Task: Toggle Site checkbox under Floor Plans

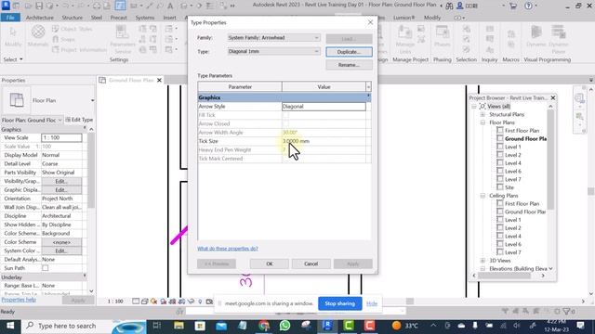Action: (x=500, y=187)
